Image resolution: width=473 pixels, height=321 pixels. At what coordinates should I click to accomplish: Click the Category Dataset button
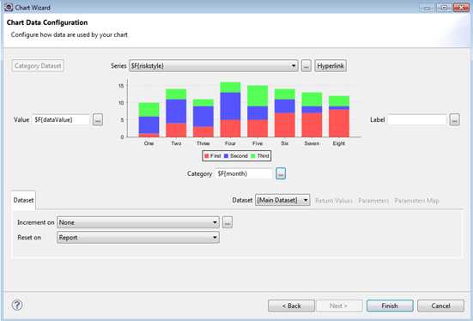(x=38, y=66)
